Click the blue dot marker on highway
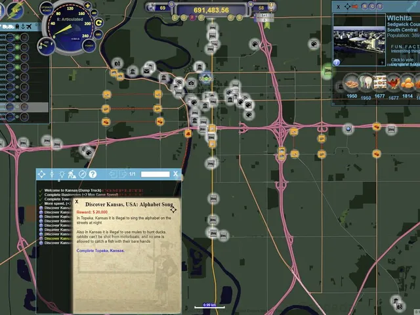420x315 pixels. click(348, 129)
